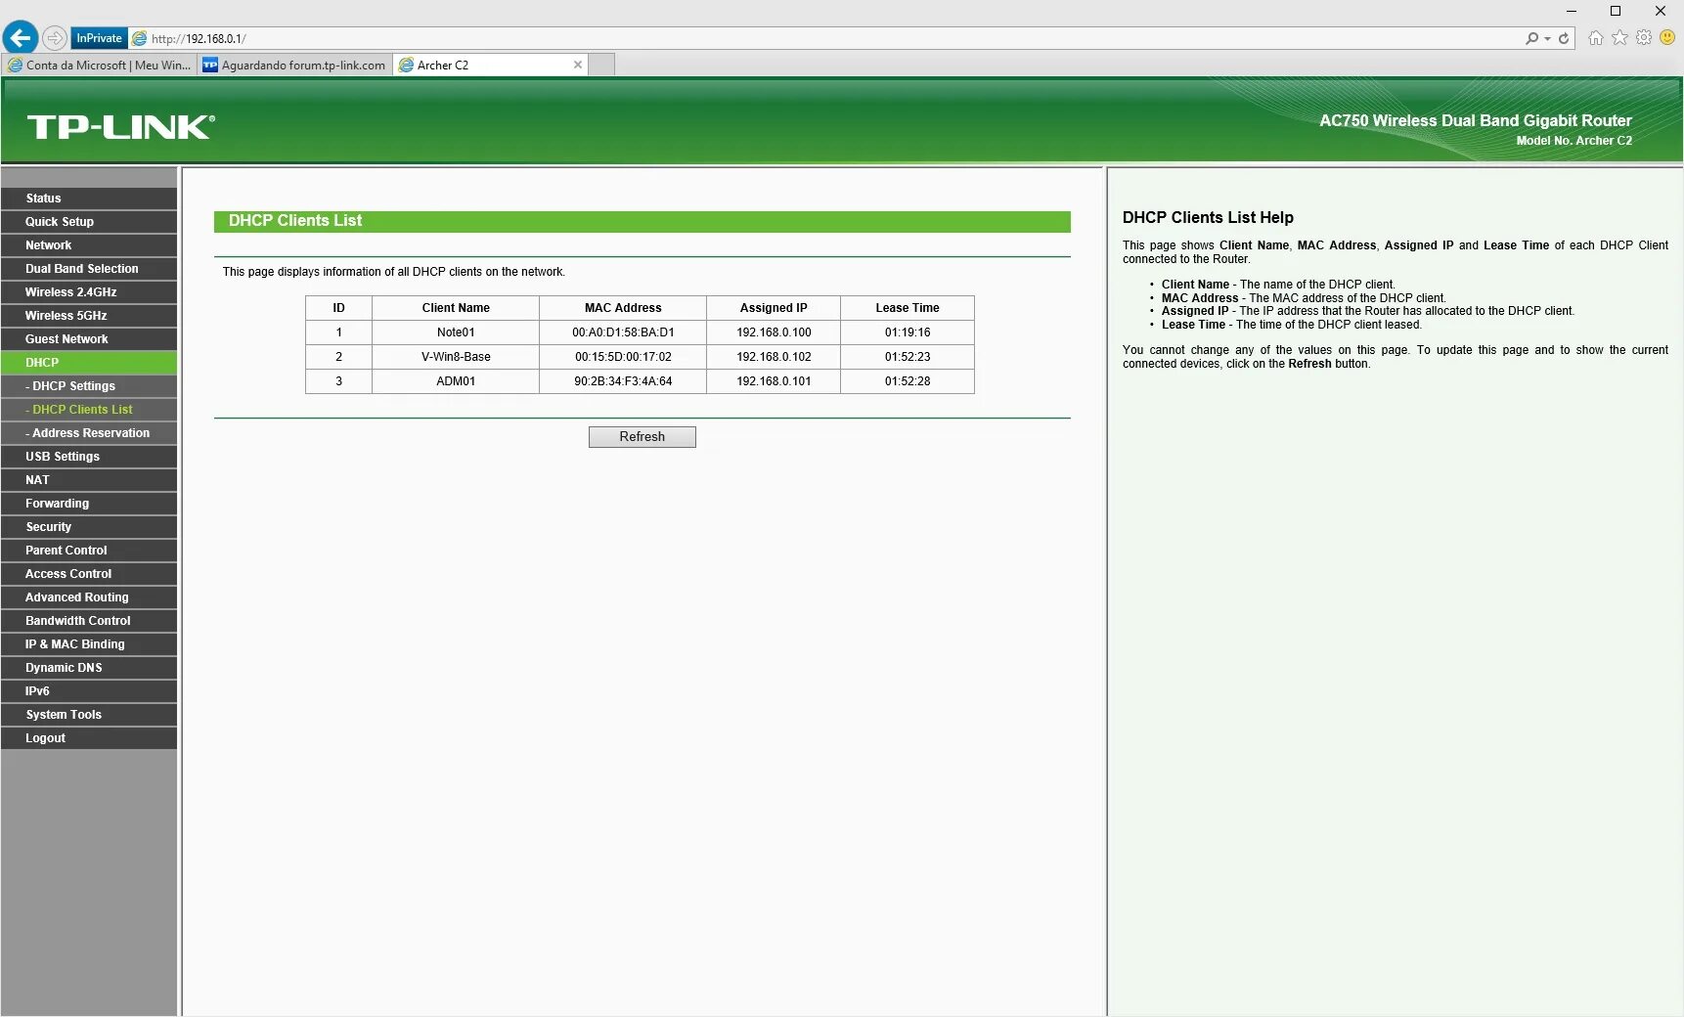Open Advanced Routing menu

click(89, 597)
